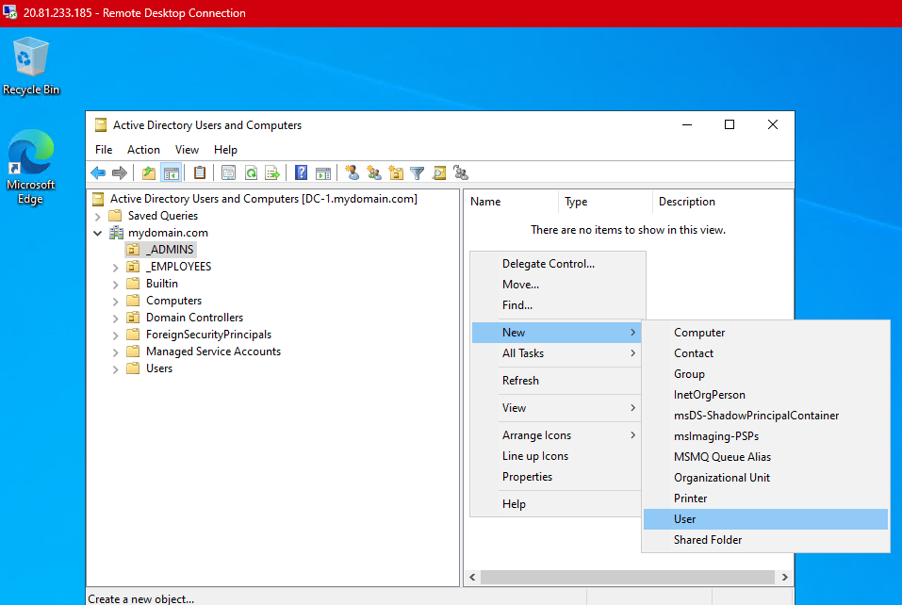Expand the Builtin container

116,284
